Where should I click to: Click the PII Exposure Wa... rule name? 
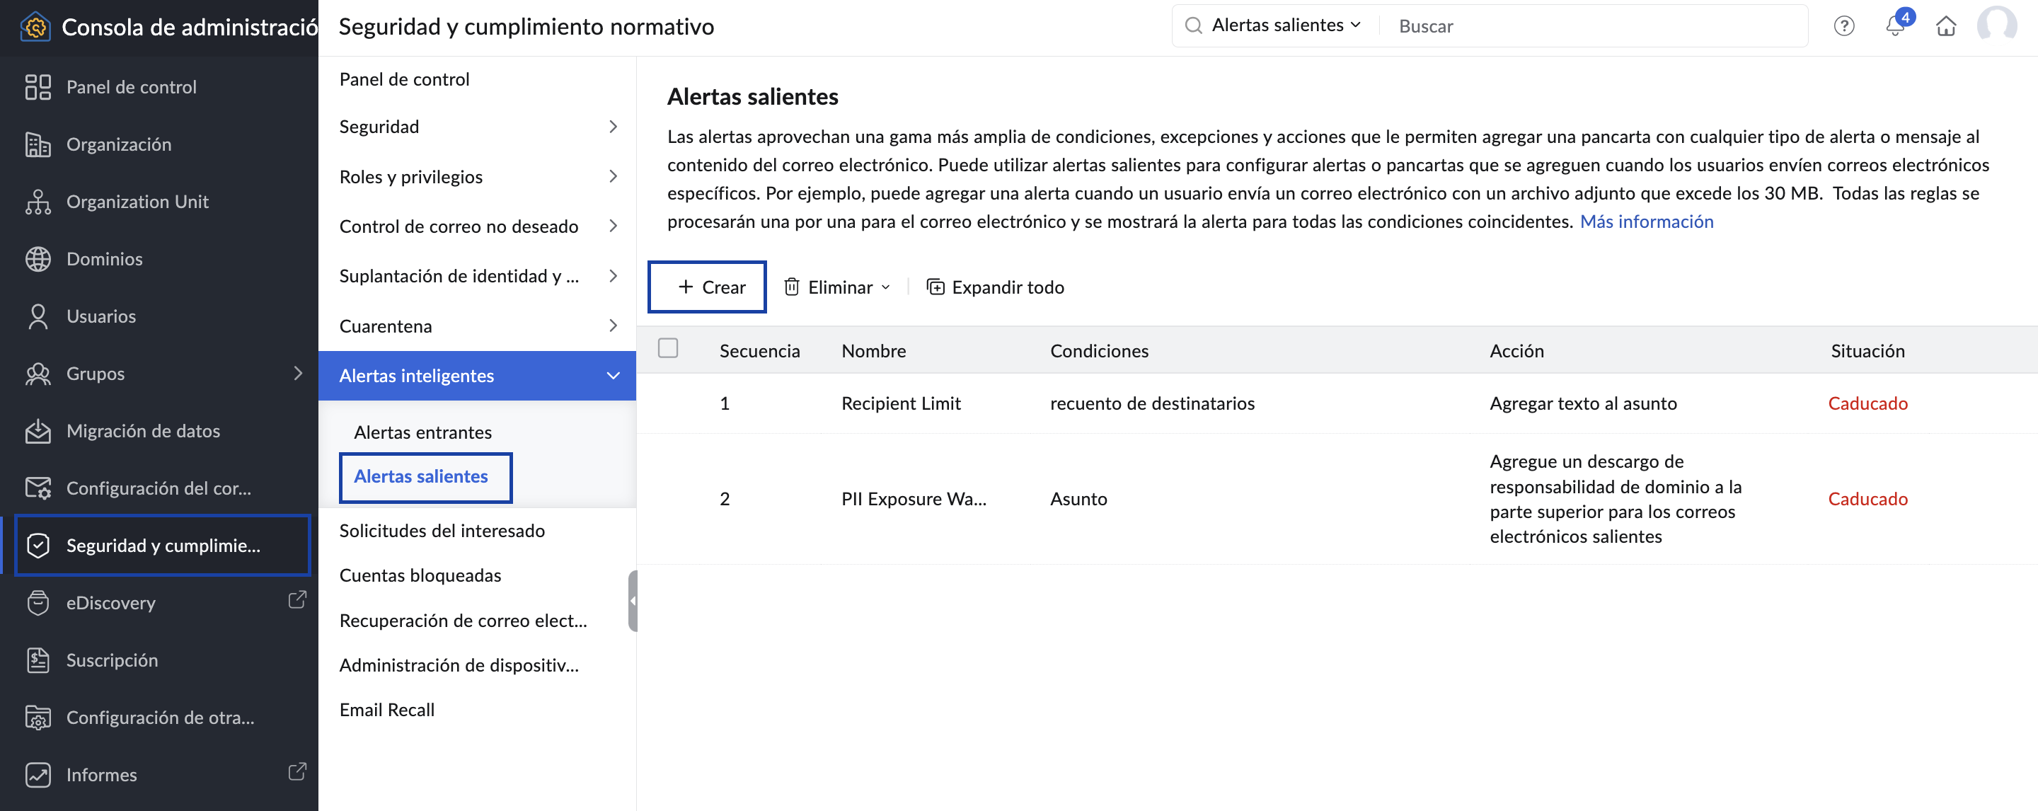(914, 499)
